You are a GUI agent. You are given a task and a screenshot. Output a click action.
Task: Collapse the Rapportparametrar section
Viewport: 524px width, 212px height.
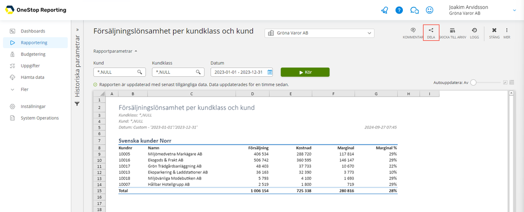point(115,51)
